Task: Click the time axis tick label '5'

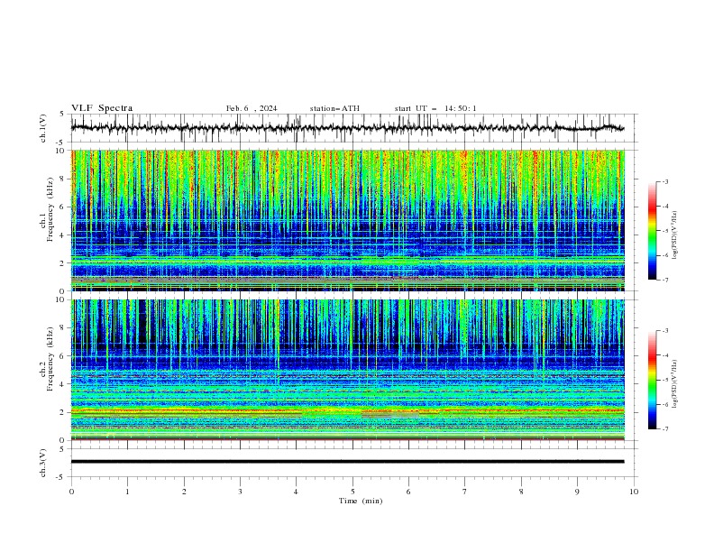Action: point(352,492)
